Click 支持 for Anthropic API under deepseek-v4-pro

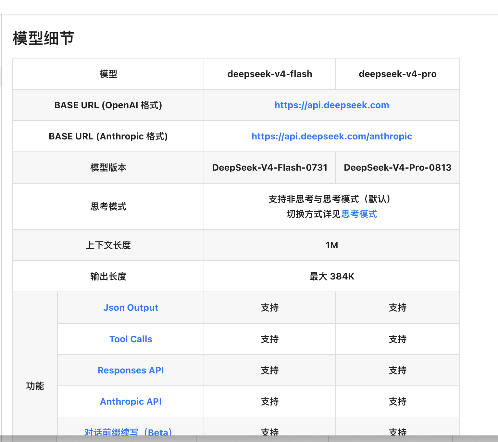click(398, 401)
